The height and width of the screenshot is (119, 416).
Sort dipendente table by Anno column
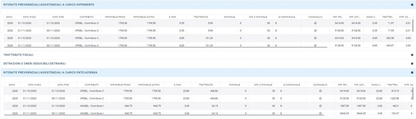(9, 17)
